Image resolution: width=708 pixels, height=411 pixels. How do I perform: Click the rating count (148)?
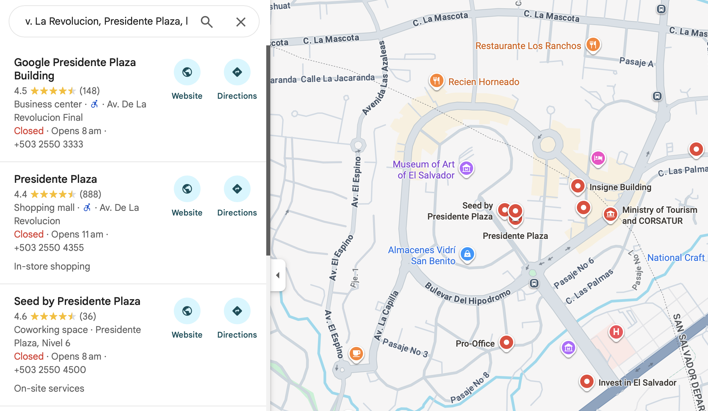click(90, 91)
